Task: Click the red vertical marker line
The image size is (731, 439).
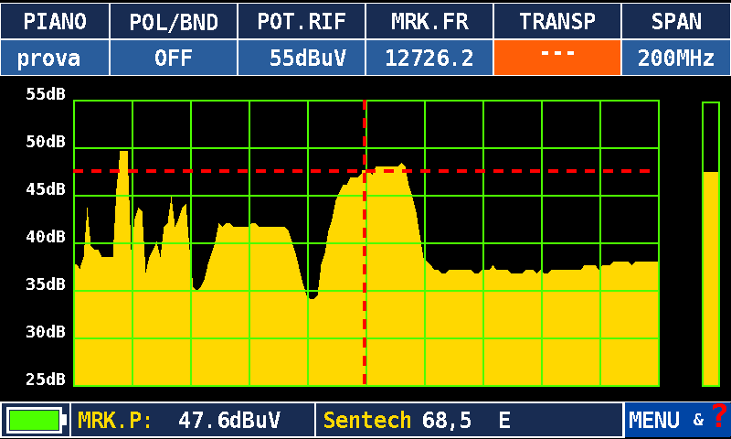Action: pos(365,242)
